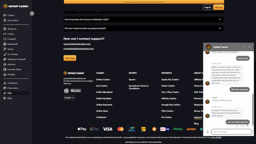Open the Pix Casino link
Viewport: 256px width, 144px height.
click(166, 117)
